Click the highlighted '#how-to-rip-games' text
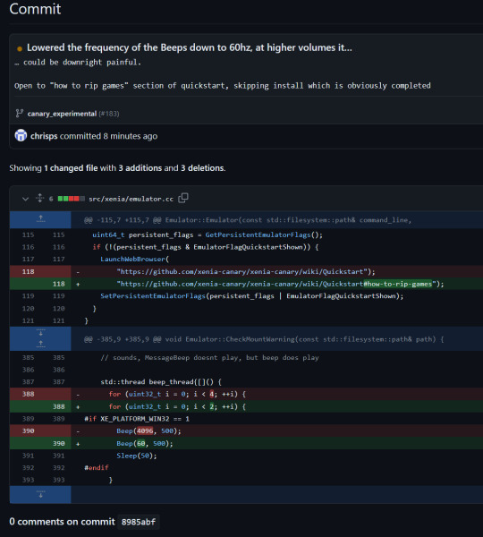483x537 pixels. 398,284
